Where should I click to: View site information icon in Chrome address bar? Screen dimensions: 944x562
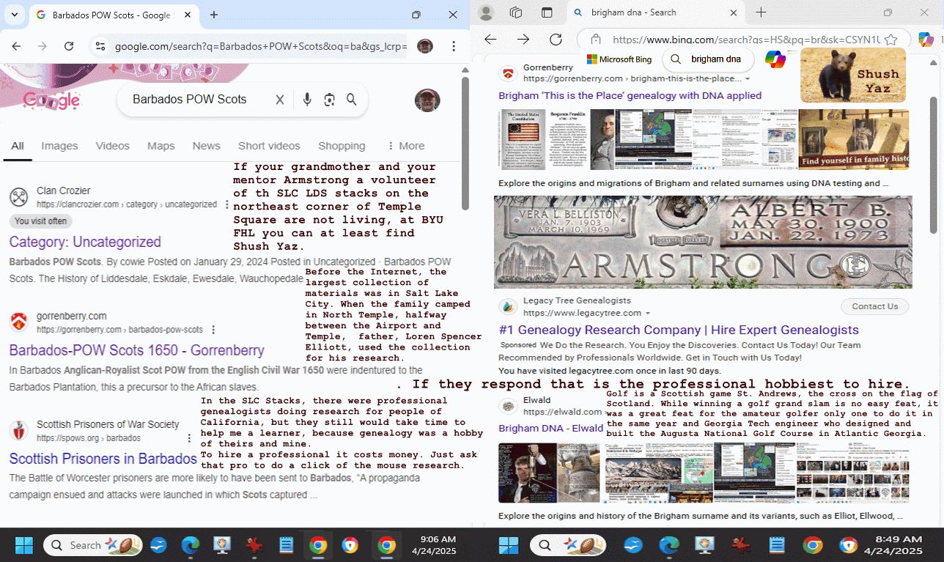(x=100, y=46)
